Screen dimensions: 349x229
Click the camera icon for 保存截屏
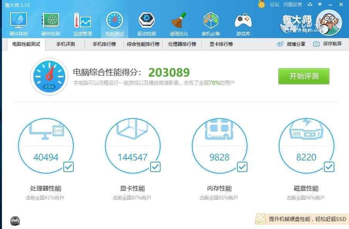(316, 44)
